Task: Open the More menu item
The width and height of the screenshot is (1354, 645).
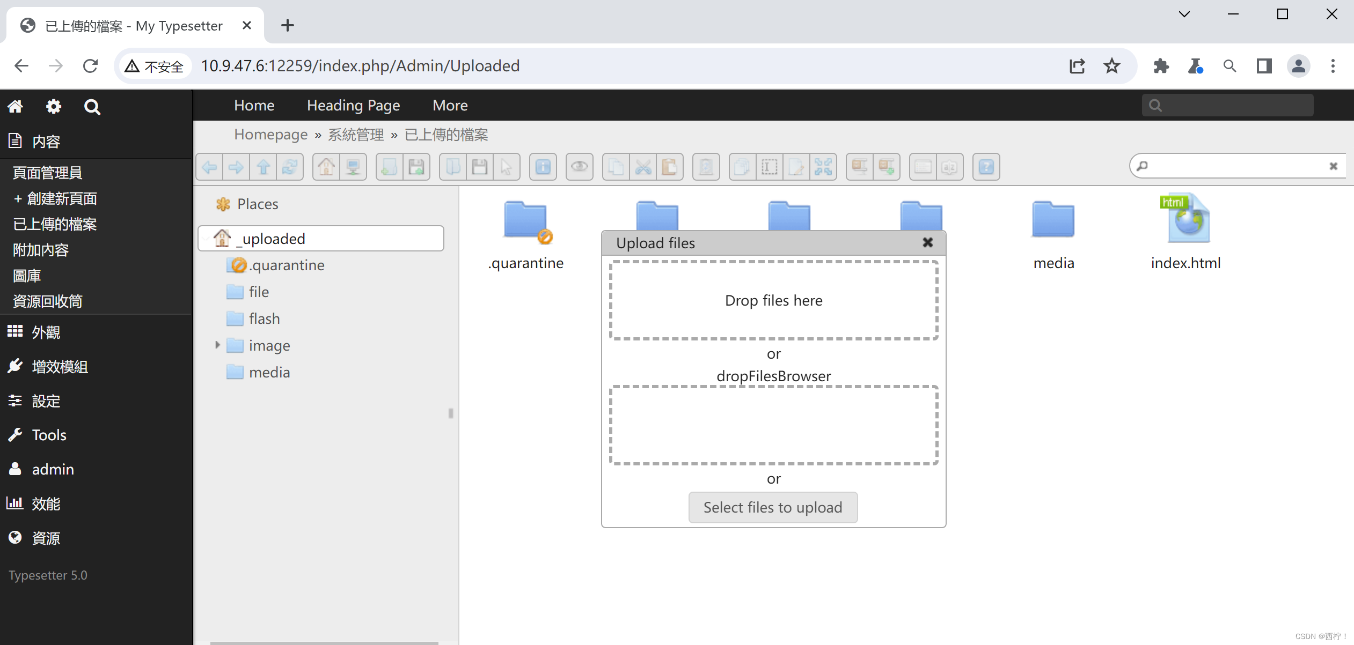Action: tap(450, 105)
